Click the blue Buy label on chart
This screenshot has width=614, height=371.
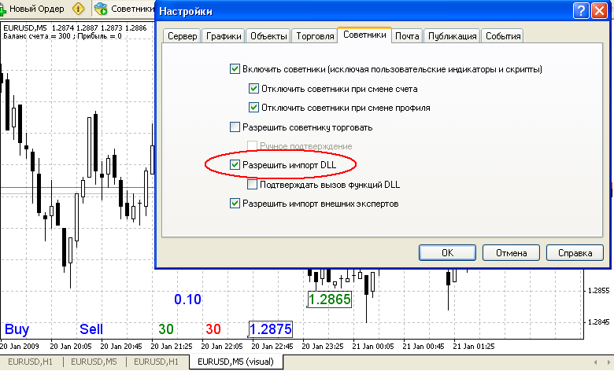(x=17, y=329)
